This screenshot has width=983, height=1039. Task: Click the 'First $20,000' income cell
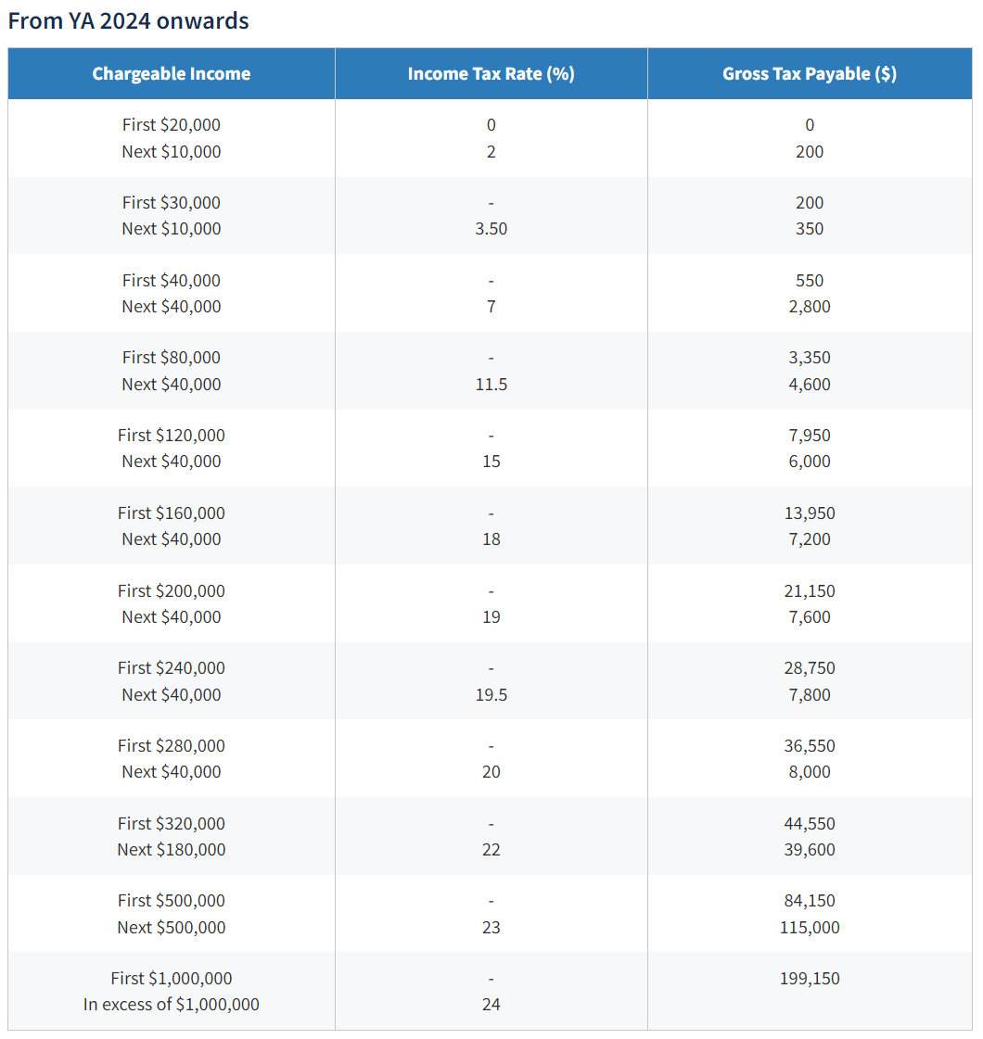click(x=172, y=125)
